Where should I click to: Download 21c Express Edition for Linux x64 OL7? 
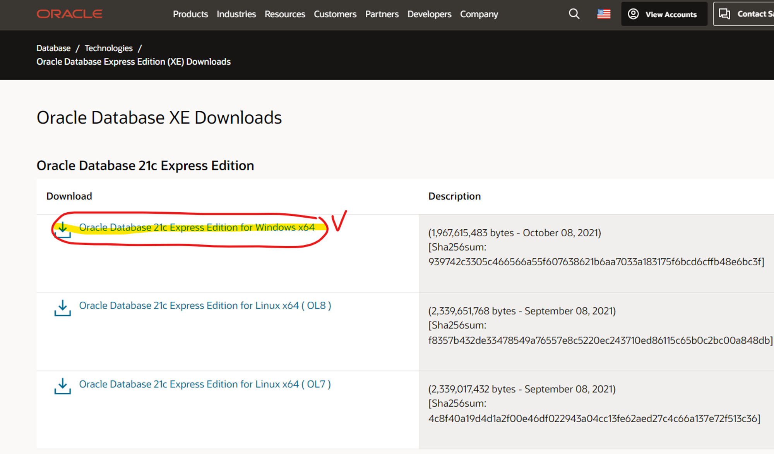coord(205,384)
